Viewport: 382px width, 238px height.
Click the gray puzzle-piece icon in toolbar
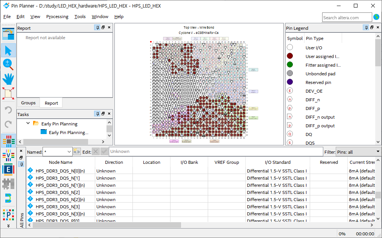(x=8, y=184)
